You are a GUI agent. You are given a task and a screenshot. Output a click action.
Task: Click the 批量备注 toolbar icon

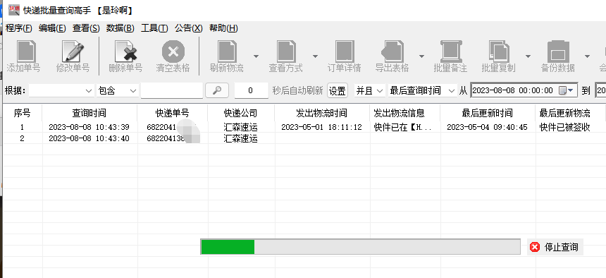point(451,51)
